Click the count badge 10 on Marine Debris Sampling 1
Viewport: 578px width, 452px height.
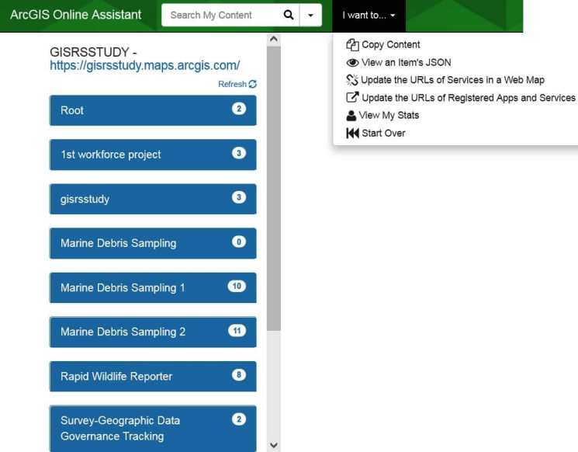237,286
